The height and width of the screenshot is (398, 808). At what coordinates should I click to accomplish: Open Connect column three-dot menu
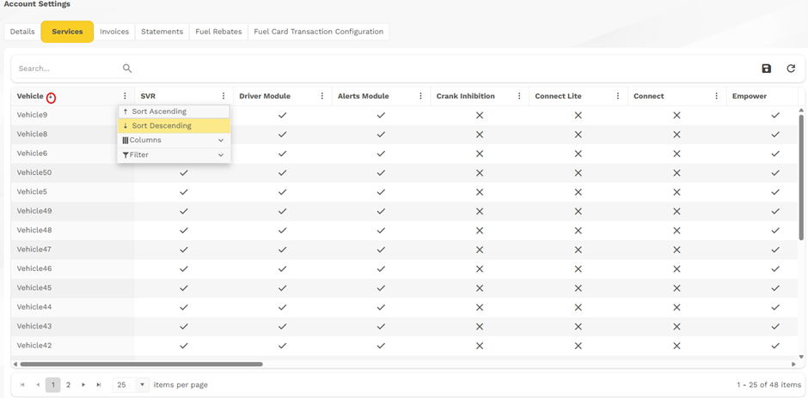(x=716, y=96)
